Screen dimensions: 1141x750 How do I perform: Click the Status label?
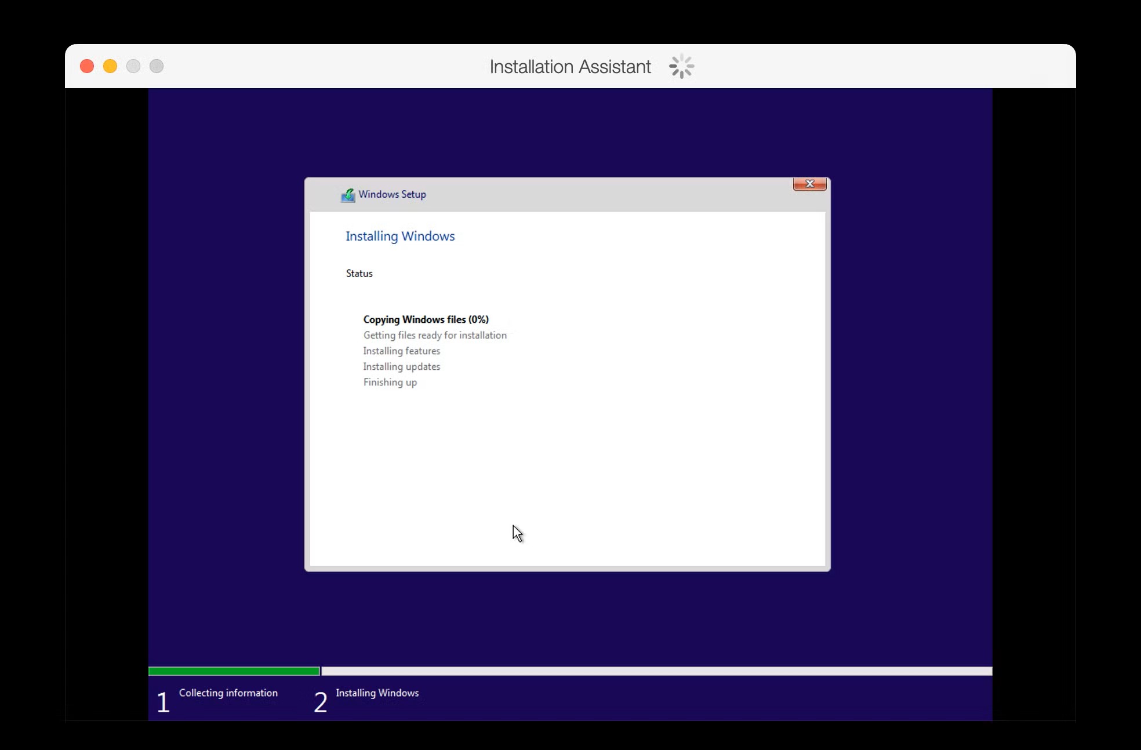pos(358,273)
